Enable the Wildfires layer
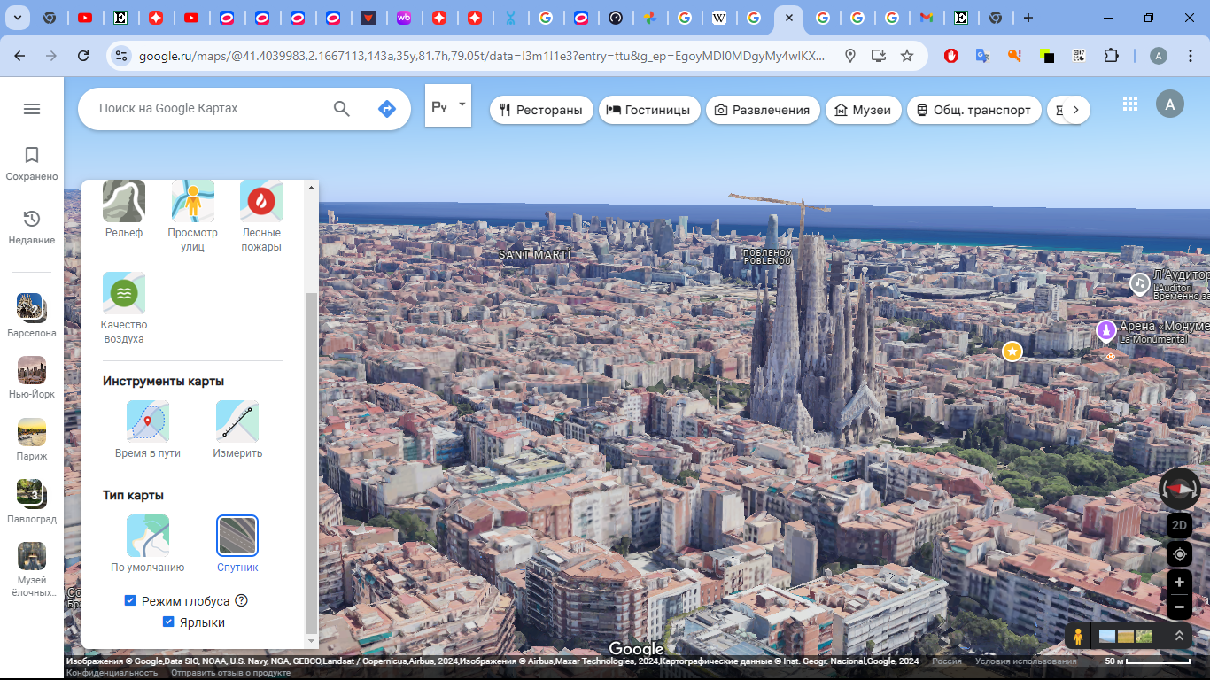The image size is (1210, 680). [261, 202]
